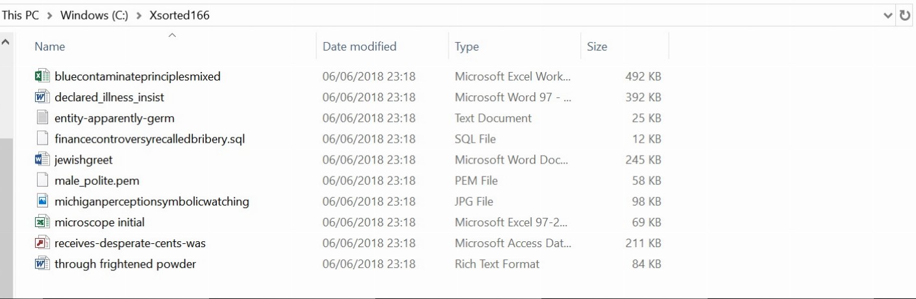916x299 pixels.
Task: Sort by the Type column header
Action: click(514, 47)
